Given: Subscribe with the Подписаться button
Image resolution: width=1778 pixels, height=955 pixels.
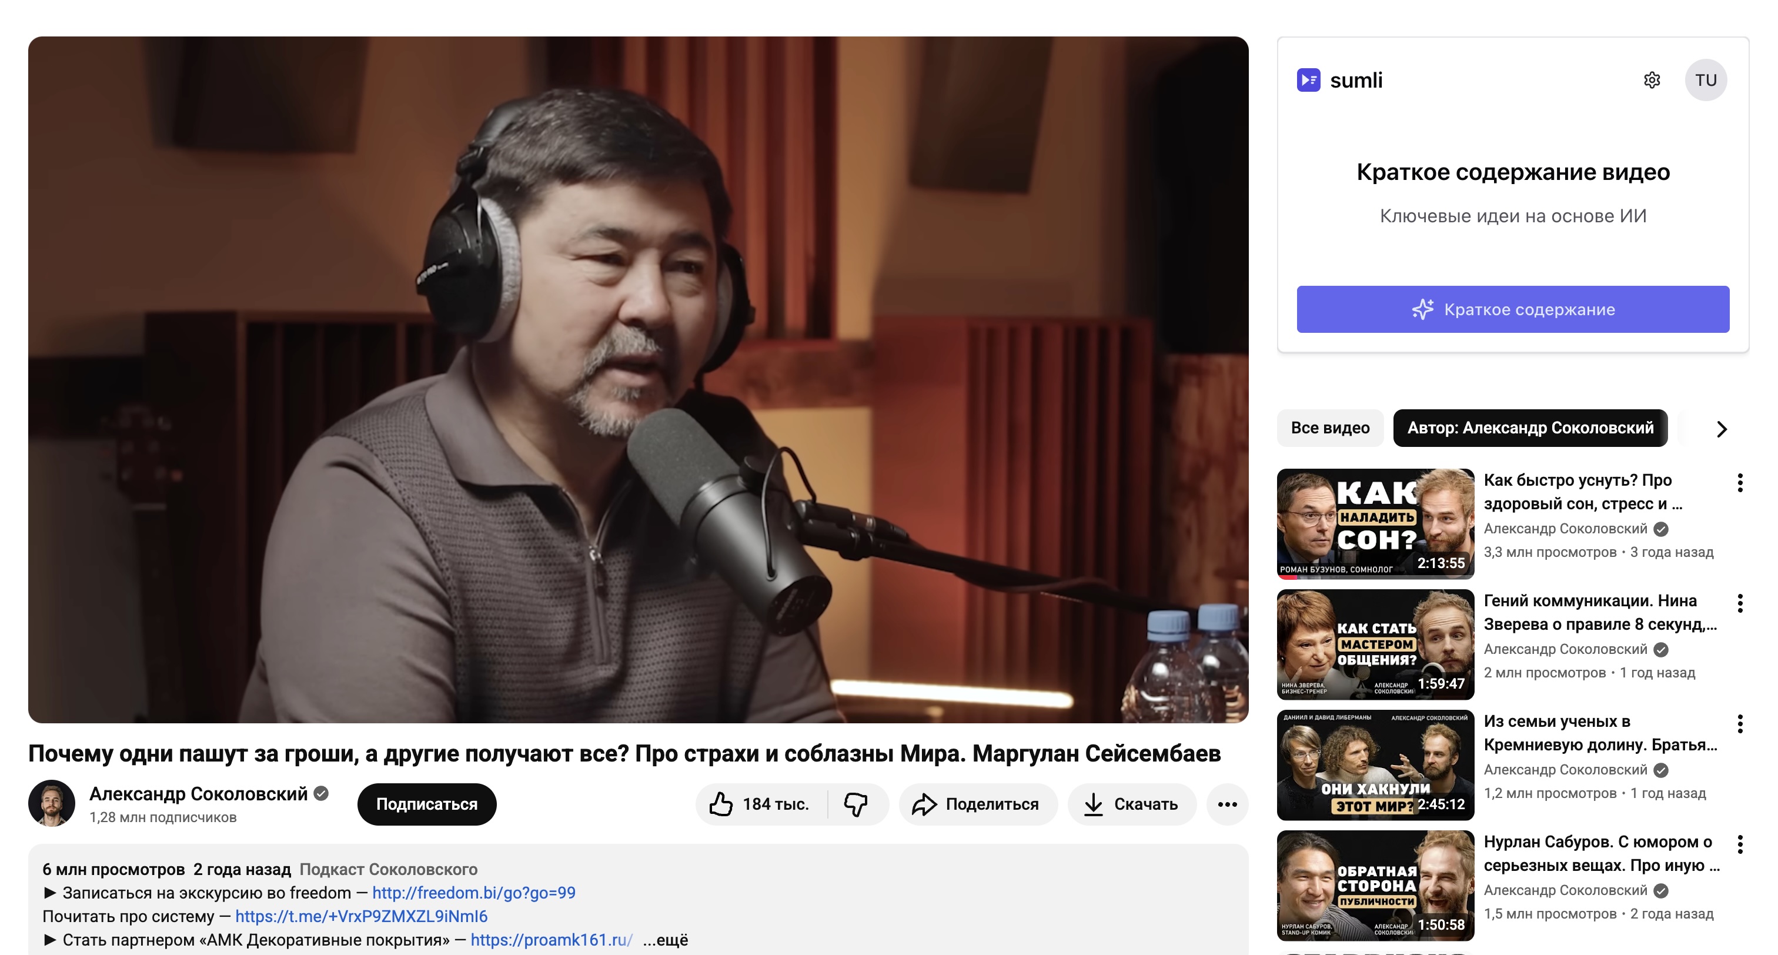Looking at the screenshot, I should click(426, 804).
